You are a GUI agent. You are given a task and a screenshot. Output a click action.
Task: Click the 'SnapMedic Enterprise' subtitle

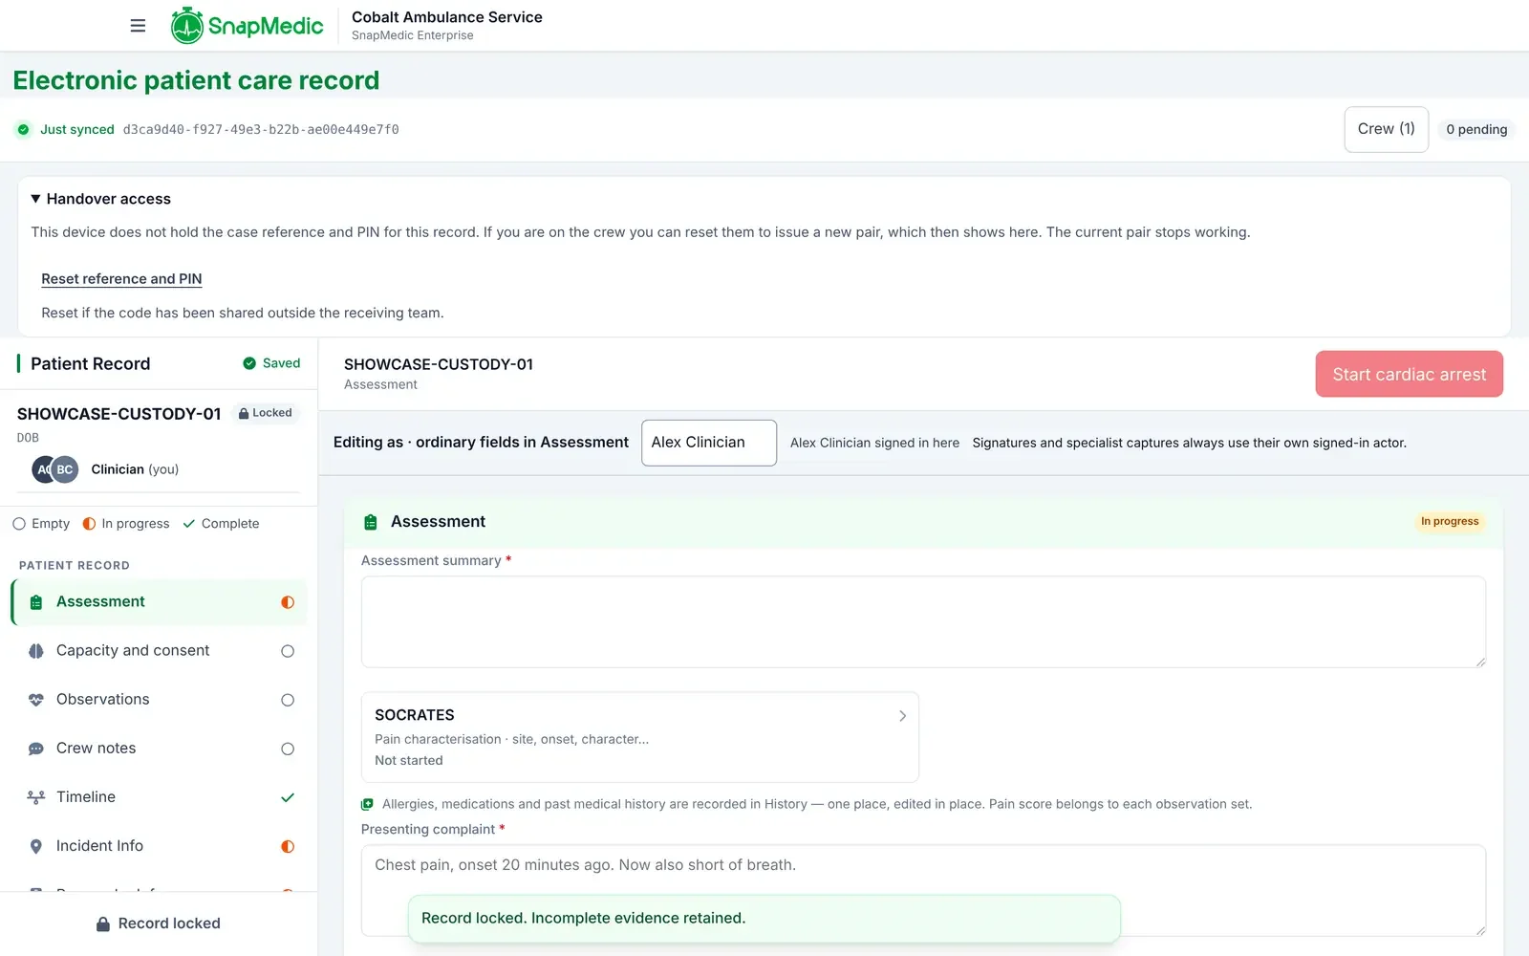point(413,35)
